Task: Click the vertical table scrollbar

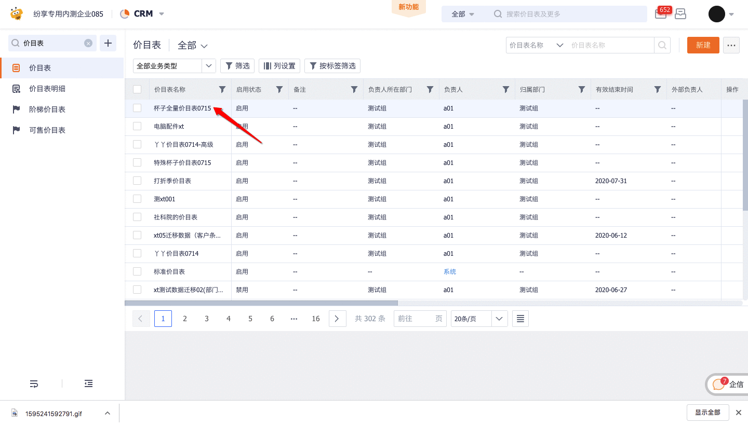Action: [x=745, y=155]
